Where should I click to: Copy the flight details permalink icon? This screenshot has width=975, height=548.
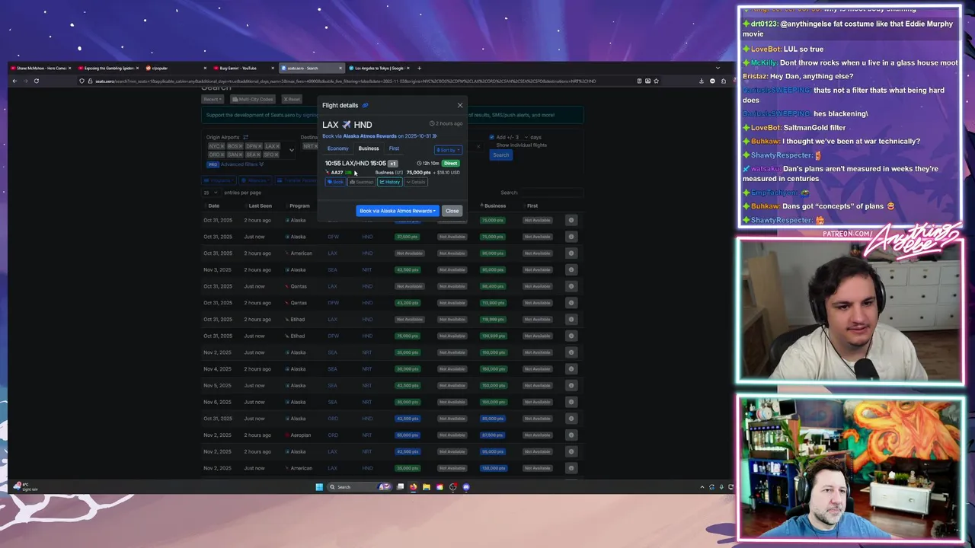pos(365,105)
